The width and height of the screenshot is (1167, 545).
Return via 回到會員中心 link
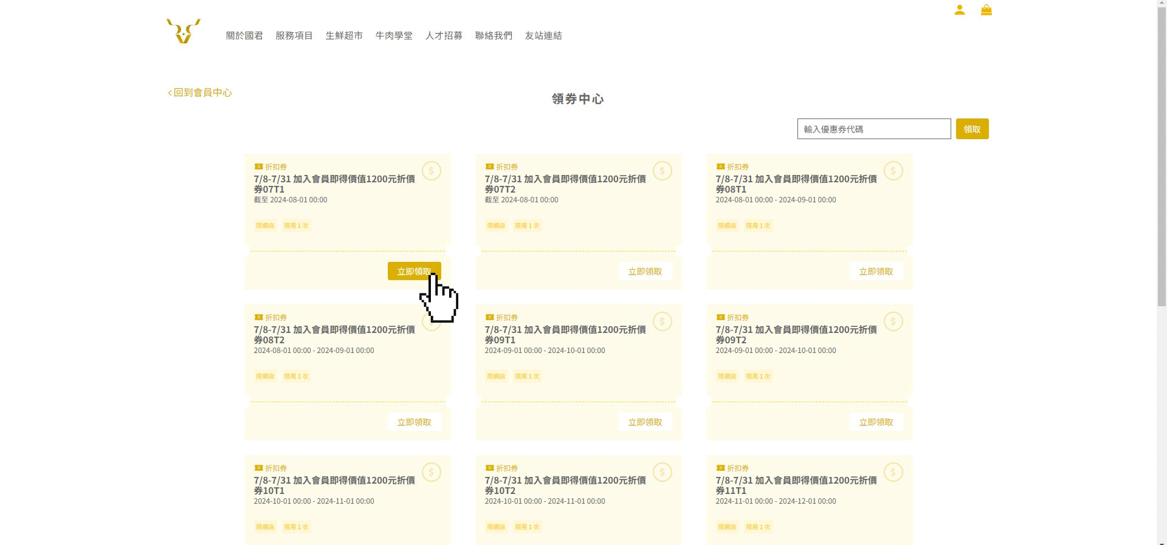pos(200,92)
